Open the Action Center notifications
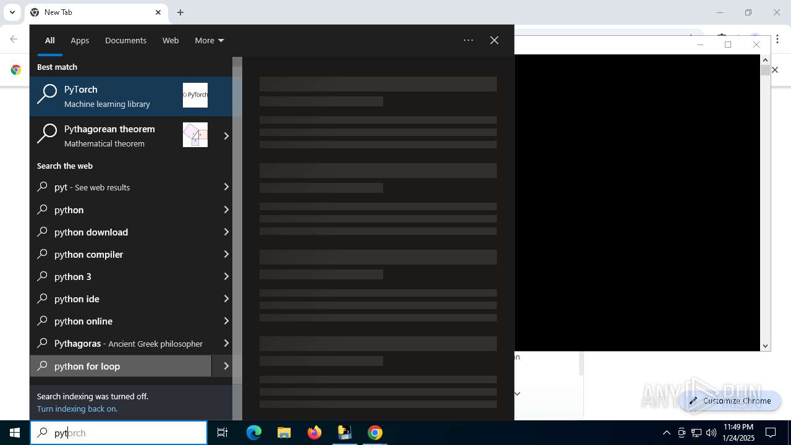791x445 pixels. [771, 433]
